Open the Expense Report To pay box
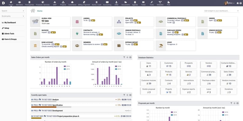Image resolution: width=243 pixels, height=121 pixels. tap(134, 46)
